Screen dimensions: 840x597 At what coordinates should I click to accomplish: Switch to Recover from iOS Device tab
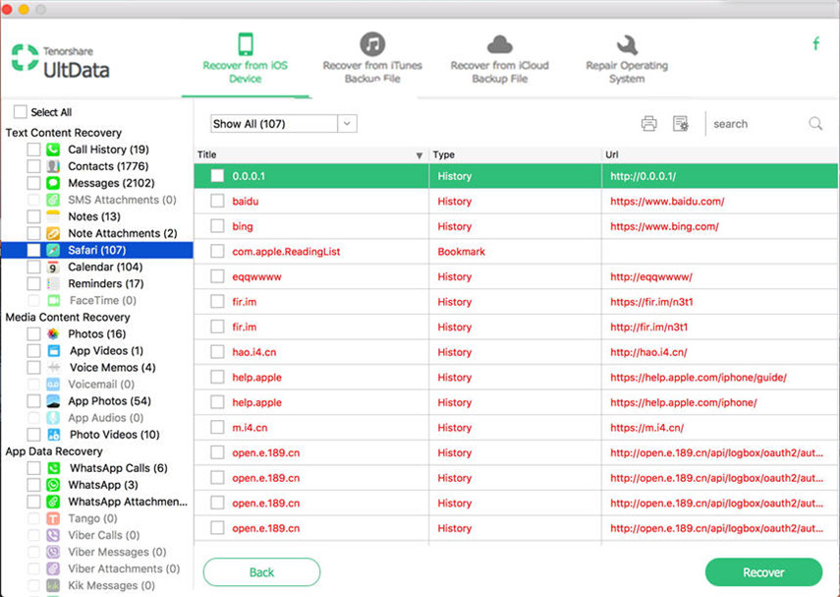coord(246,58)
